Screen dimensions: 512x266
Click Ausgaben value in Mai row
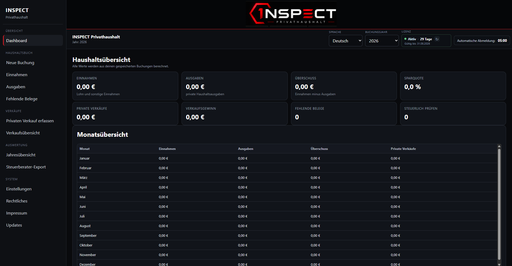[x=243, y=197]
